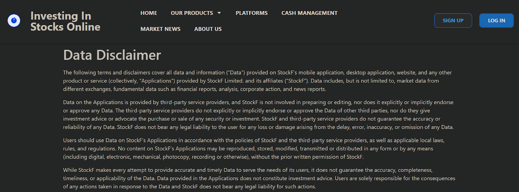Click the blue circular site logo icon
Viewport: 519px width, 192px height.
[x=14, y=21]
